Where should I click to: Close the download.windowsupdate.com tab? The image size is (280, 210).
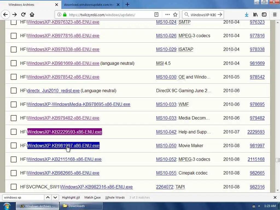coord(118,5)
